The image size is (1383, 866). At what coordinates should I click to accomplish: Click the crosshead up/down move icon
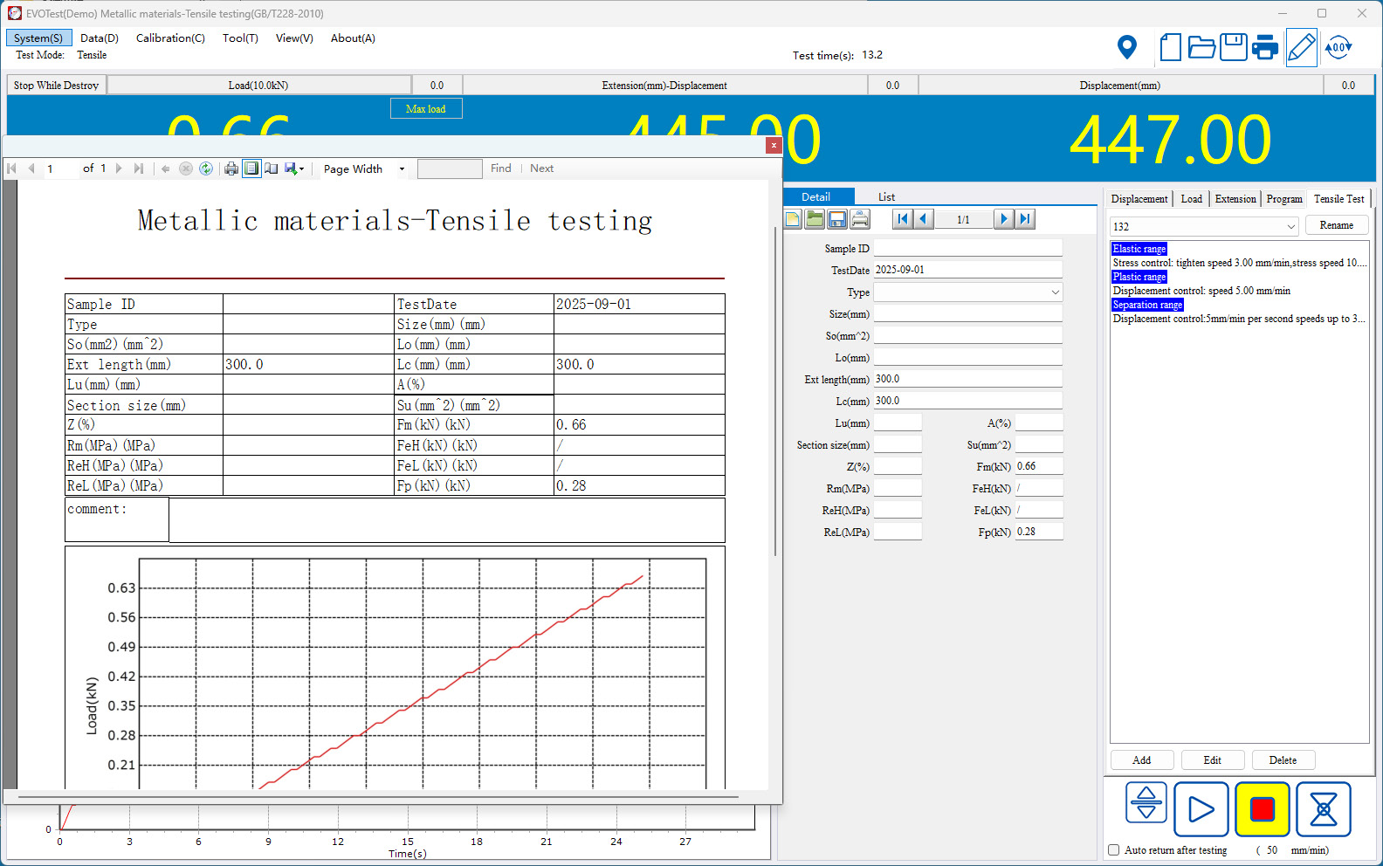click(x=1146, y=803)
